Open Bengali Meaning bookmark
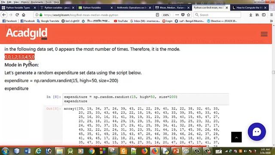 coord(189,21)
